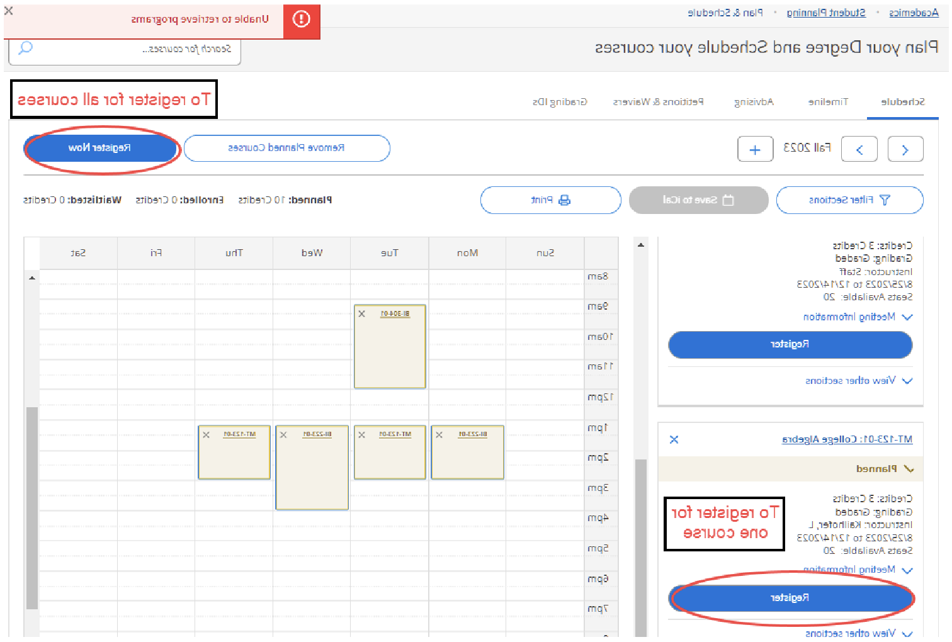Remove MT-123-01 block from Thursday calendar
This screenshot has width=952, height=642.
click(206, 435)
